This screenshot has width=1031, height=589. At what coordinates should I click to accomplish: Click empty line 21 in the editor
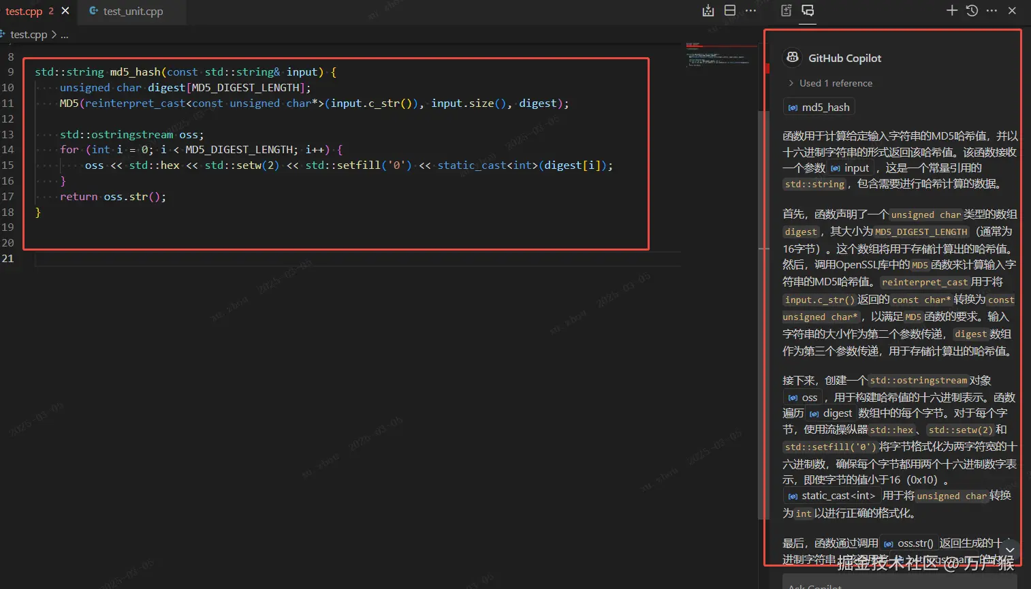[x=358, y=259]
